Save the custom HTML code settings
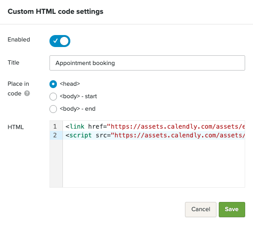This screenshot has height=225, width=253. [x=232, y=209]
